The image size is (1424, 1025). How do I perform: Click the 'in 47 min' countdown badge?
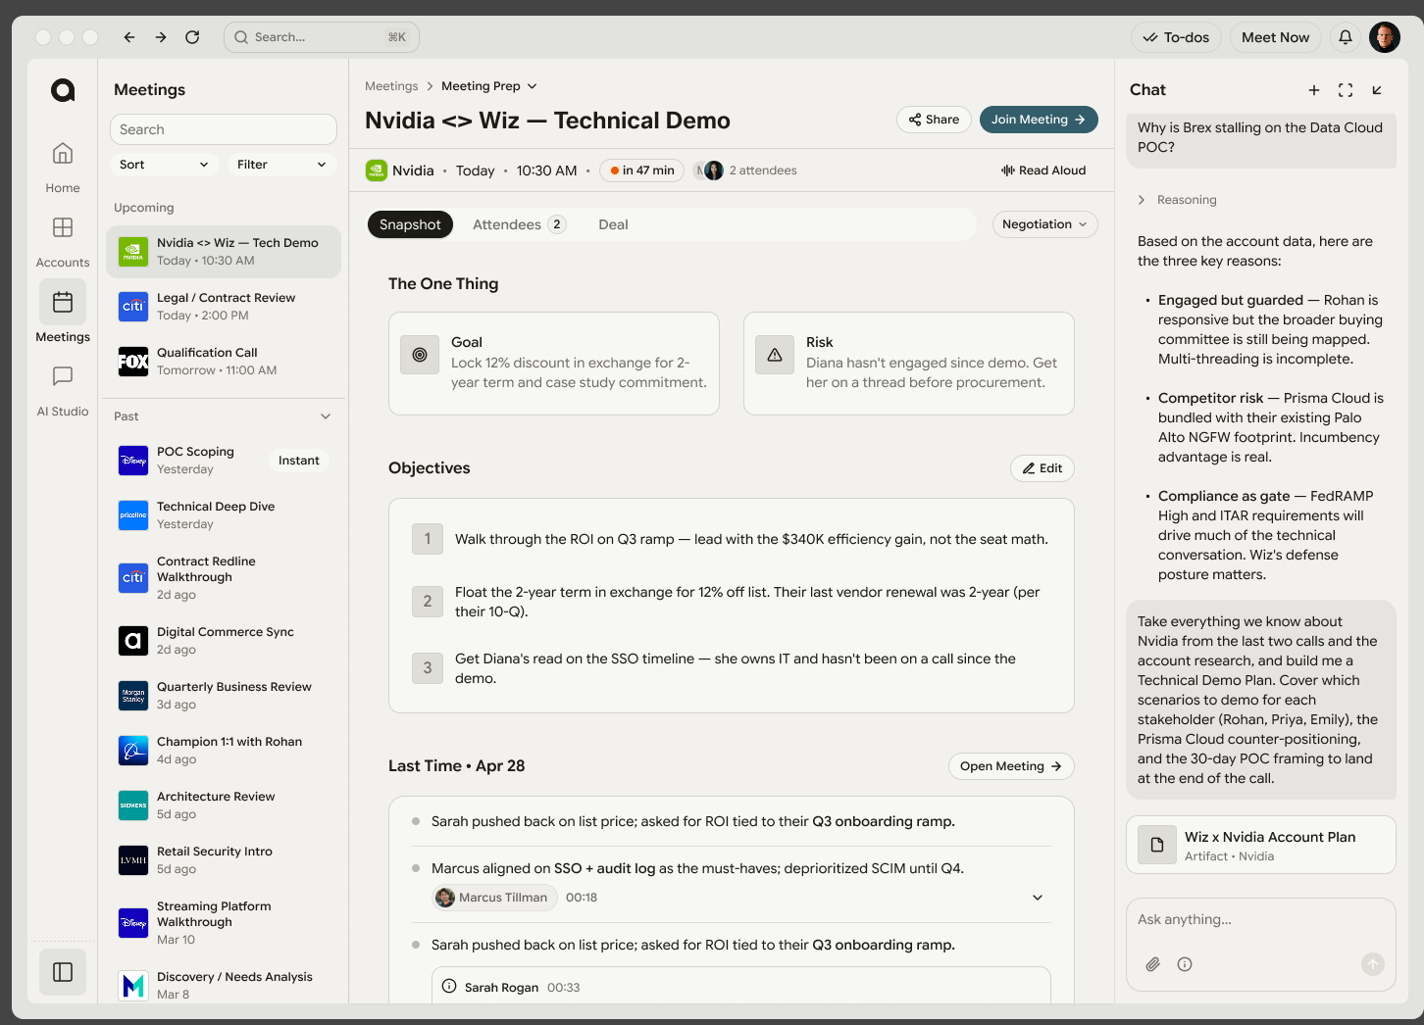(x=642, y=171)
